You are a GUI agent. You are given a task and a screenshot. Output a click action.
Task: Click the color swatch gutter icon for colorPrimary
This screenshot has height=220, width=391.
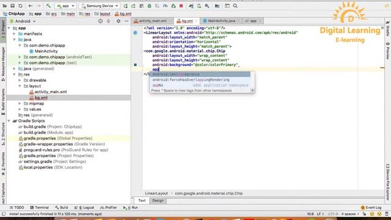point(136,65)
